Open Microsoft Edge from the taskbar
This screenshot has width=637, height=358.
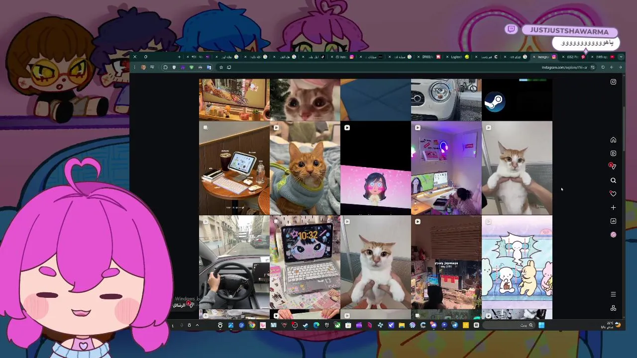tap(316, 325)
